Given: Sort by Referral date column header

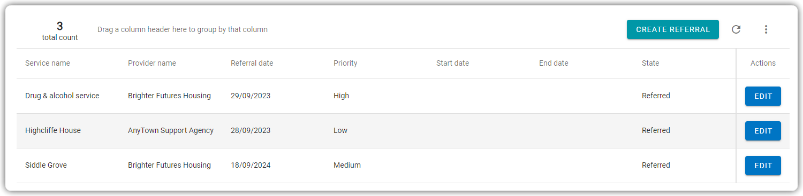Looking at the screenshot, I should tap(252, 63).
